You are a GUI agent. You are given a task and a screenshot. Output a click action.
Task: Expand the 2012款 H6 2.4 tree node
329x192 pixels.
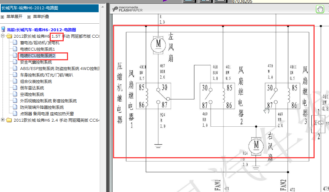(x=3, y=120)
